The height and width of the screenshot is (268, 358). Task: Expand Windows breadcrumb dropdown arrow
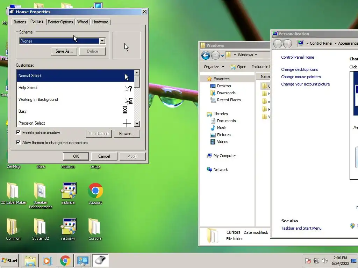[256, 55]
